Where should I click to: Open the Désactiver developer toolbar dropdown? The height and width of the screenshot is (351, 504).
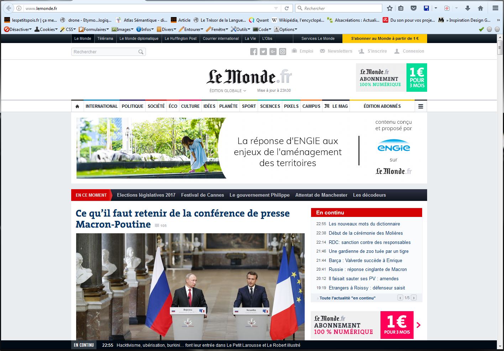18,29
